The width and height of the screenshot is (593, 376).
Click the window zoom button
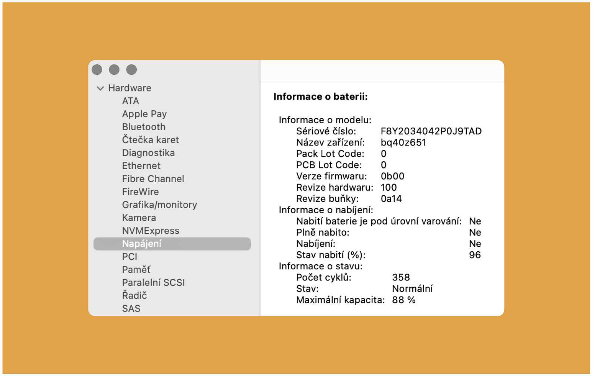click(x=131, y=70)
